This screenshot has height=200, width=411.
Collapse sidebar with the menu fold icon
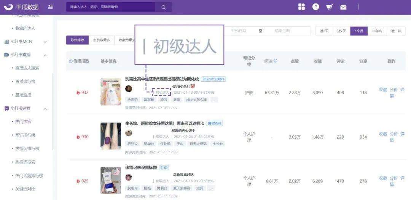[51, 7]
